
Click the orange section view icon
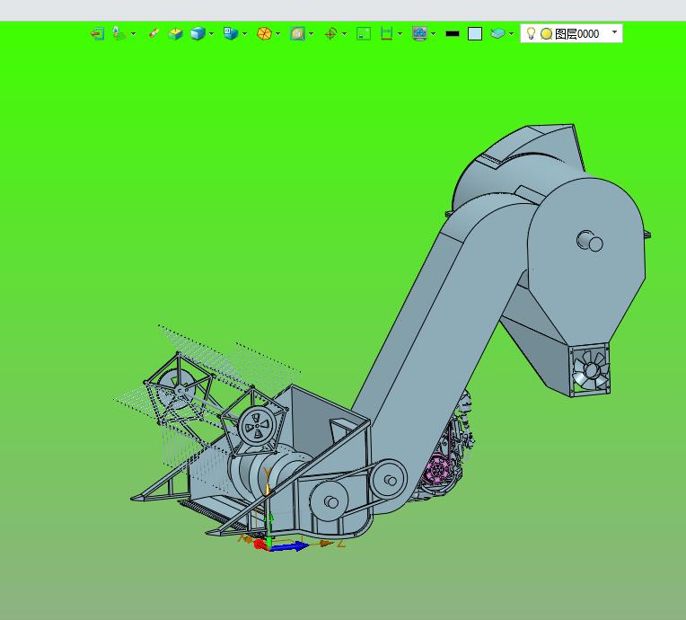point(264,34)
